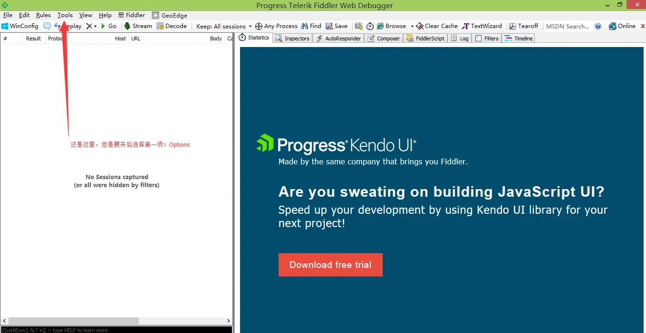Open Keep: All sessions dropdown
646x333 pixels.
(224, 26)
